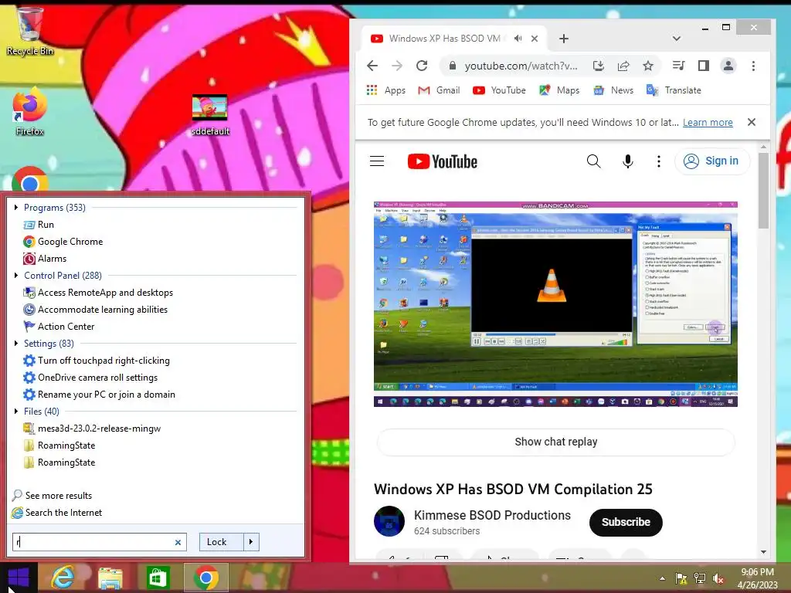Clear the search box with the X
This screenshot has width=791, height=593.
(x=178, y=543)
